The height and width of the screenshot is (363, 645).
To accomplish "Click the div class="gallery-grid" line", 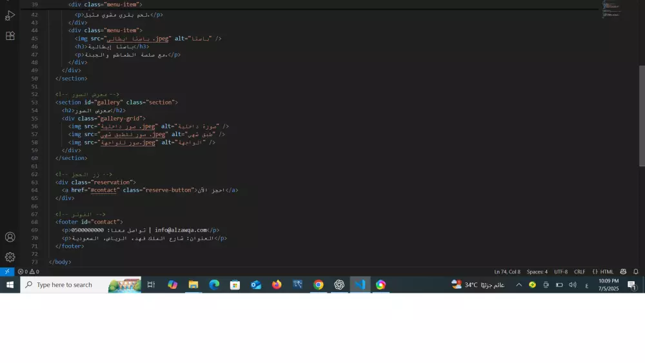I will pos(104,119).
